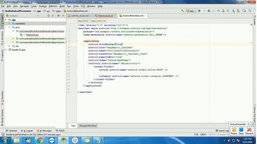Open Google Chrome from the taskbar
Screen dimensions: 257x144
tap(40, 140)
